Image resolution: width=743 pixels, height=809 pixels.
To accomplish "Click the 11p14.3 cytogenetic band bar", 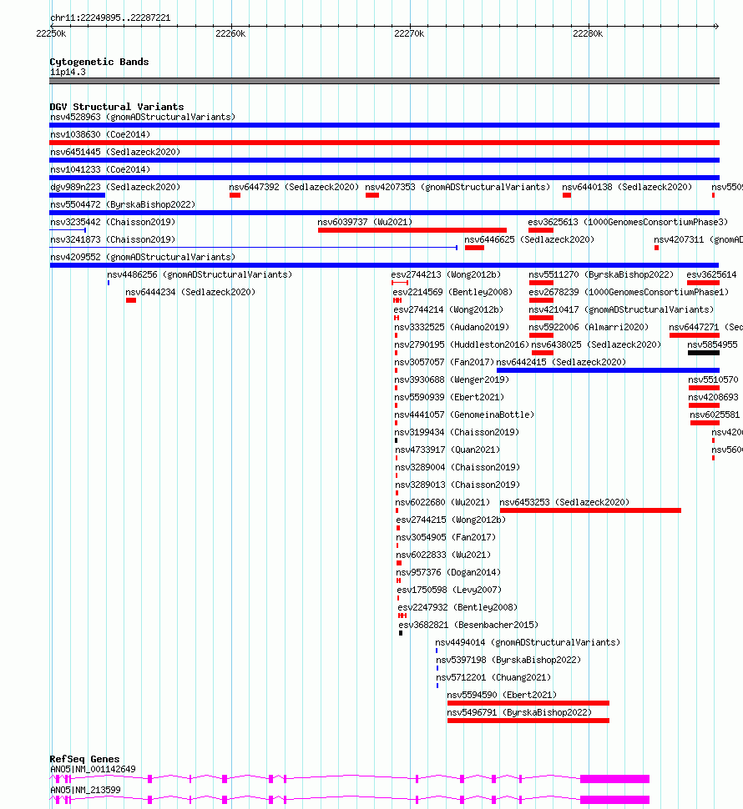I will [x=384, y=81].
